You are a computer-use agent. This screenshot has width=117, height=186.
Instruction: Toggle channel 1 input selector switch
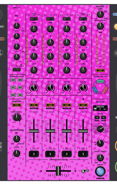pos(50,19)
